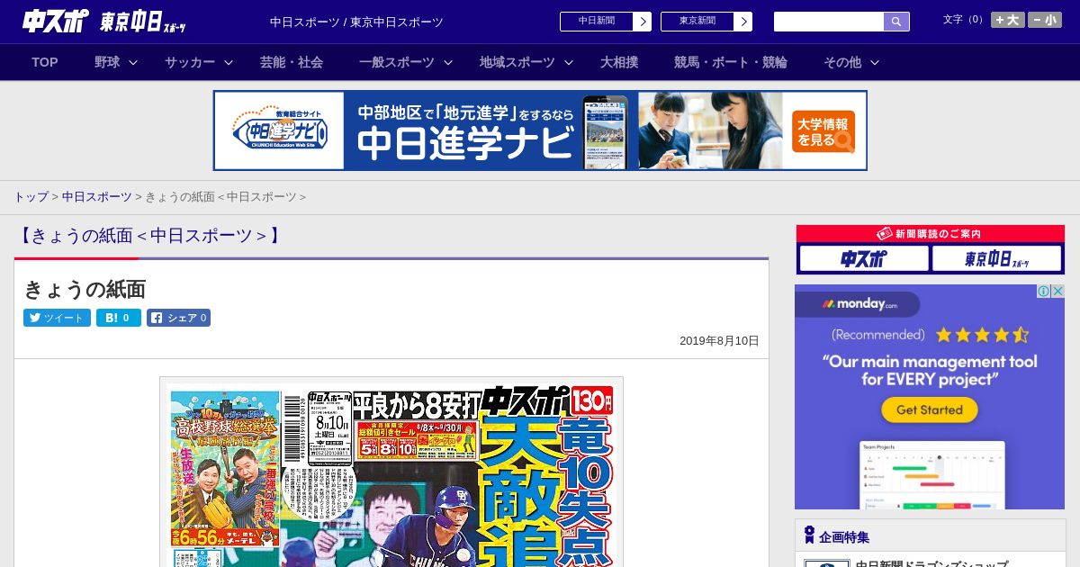The image size is (1080, 567).
Task: Select 大相撲 menu item
Action: (x=619, y=62)
